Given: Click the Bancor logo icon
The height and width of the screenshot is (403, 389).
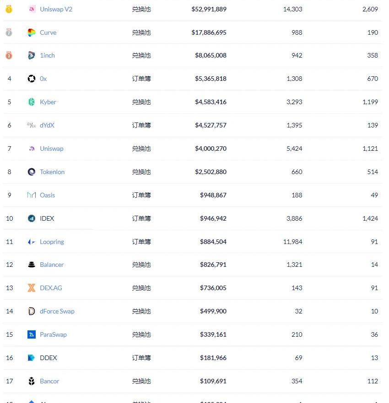Looking at the screenshot, I should [x=32, y=381].
